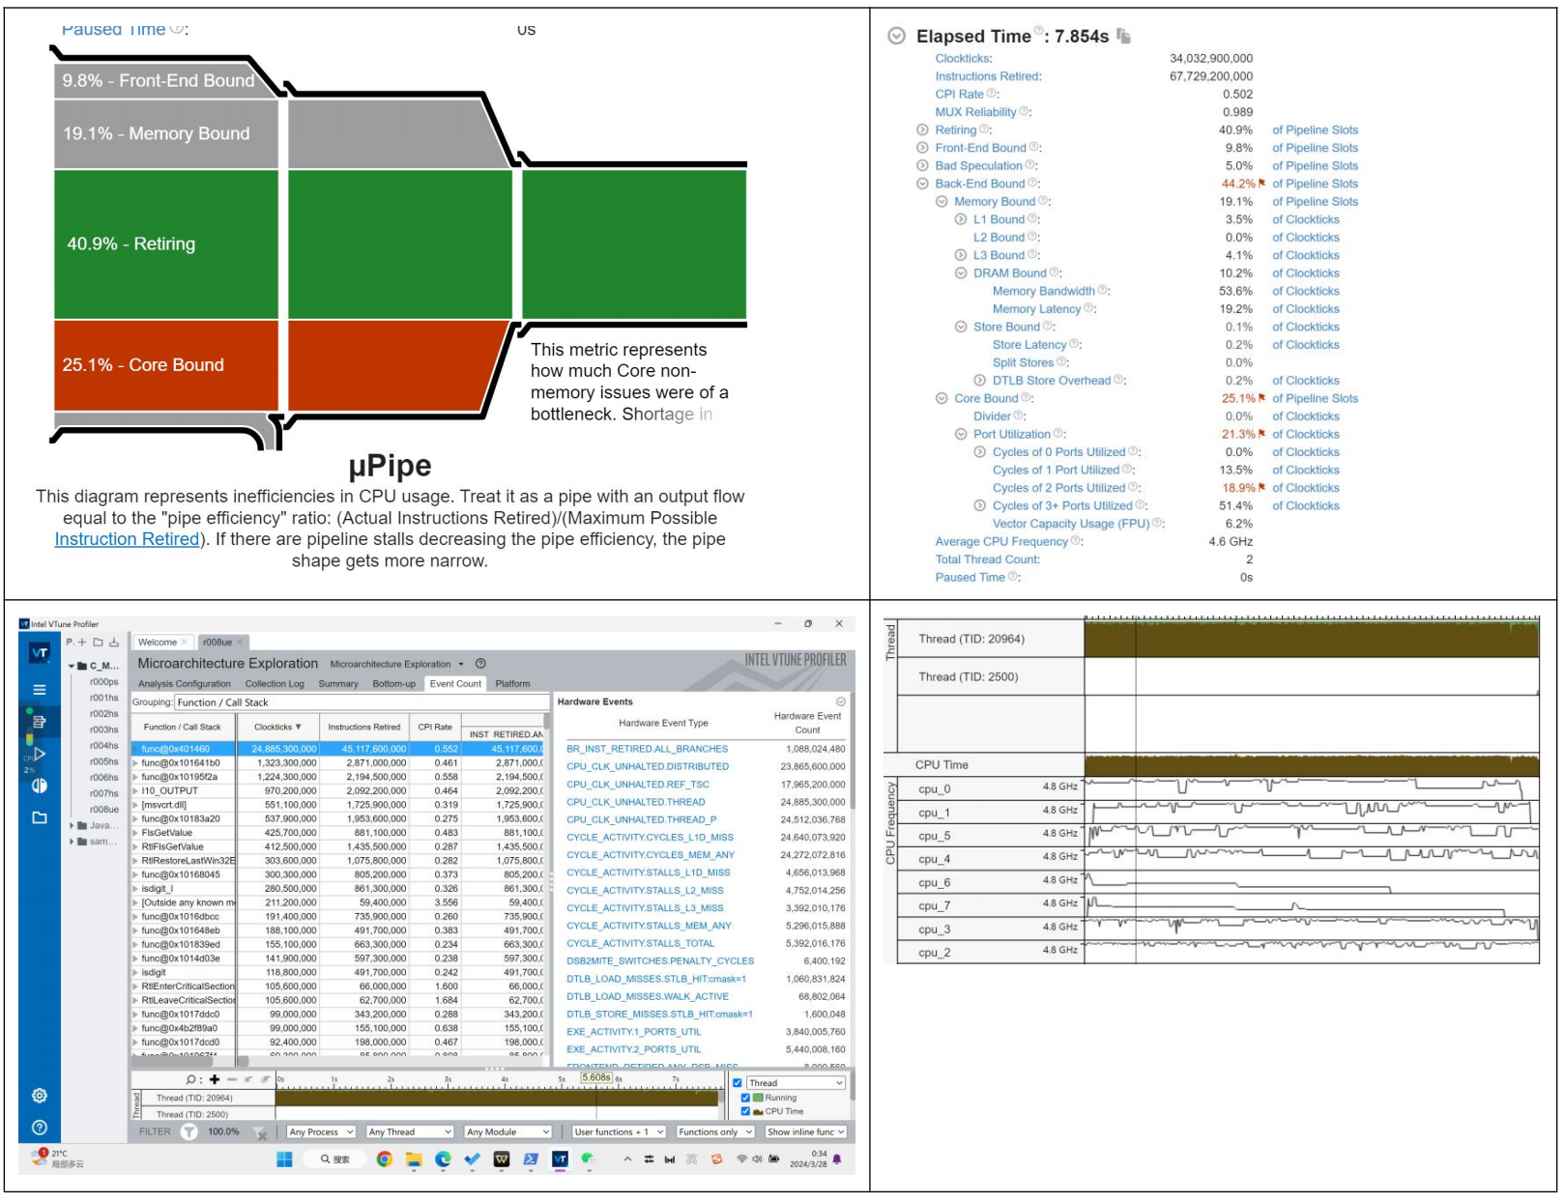Click the filter funnel icon in FILTER bar

pyautogui.click(x=188, y=1131)
